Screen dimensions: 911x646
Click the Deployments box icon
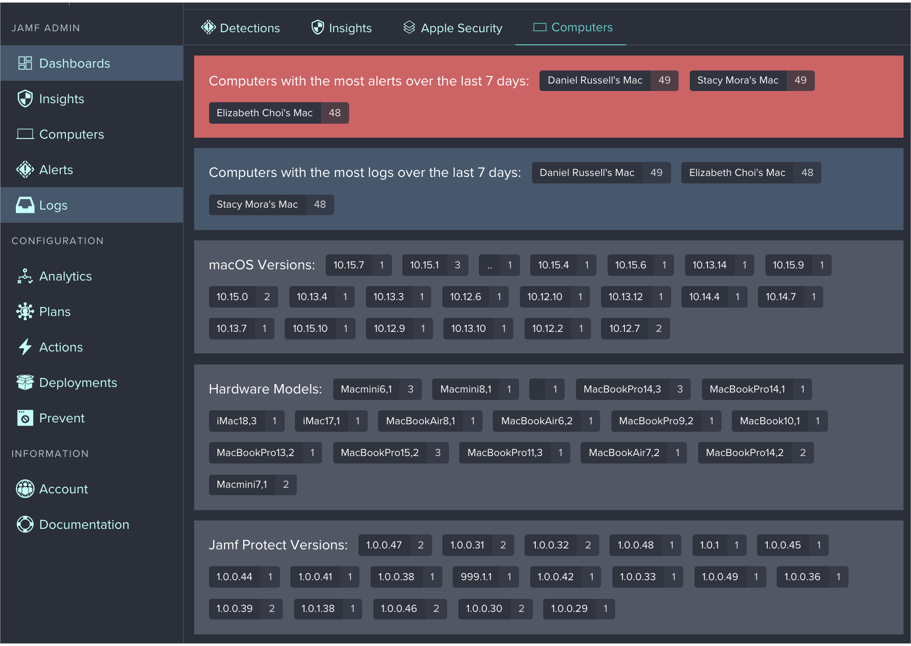[25, 382]
